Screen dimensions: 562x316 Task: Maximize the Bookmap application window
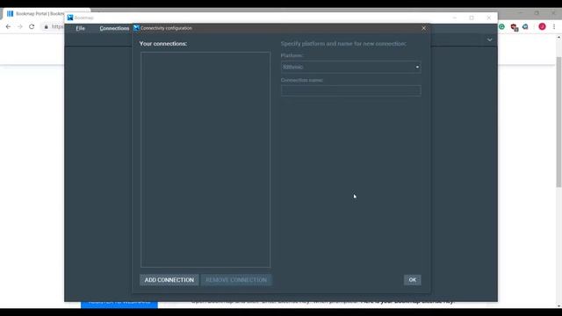(x=472, y=18)
